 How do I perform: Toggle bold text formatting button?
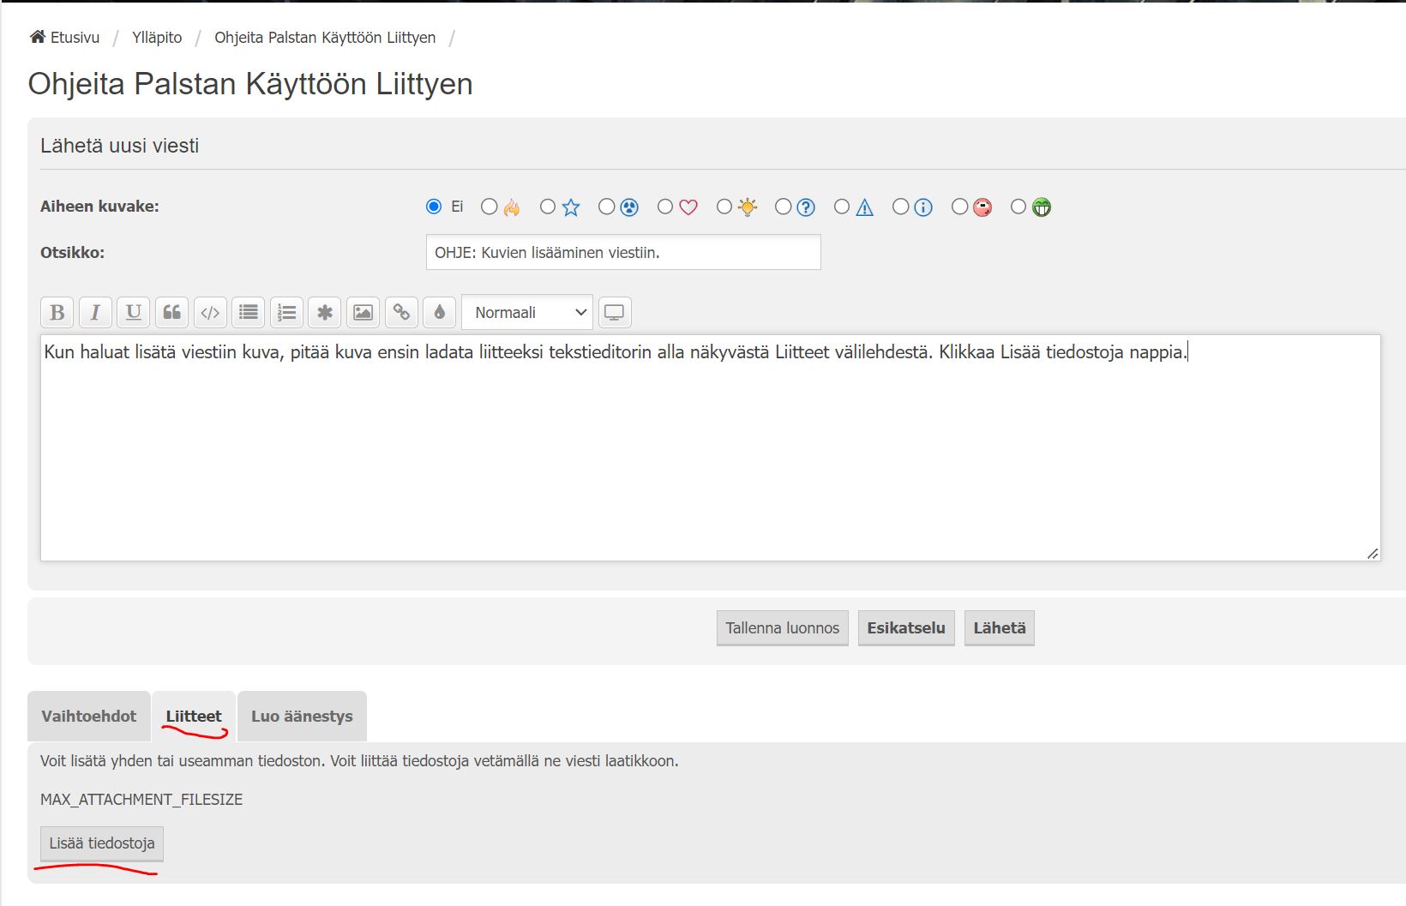click(57, 313)
